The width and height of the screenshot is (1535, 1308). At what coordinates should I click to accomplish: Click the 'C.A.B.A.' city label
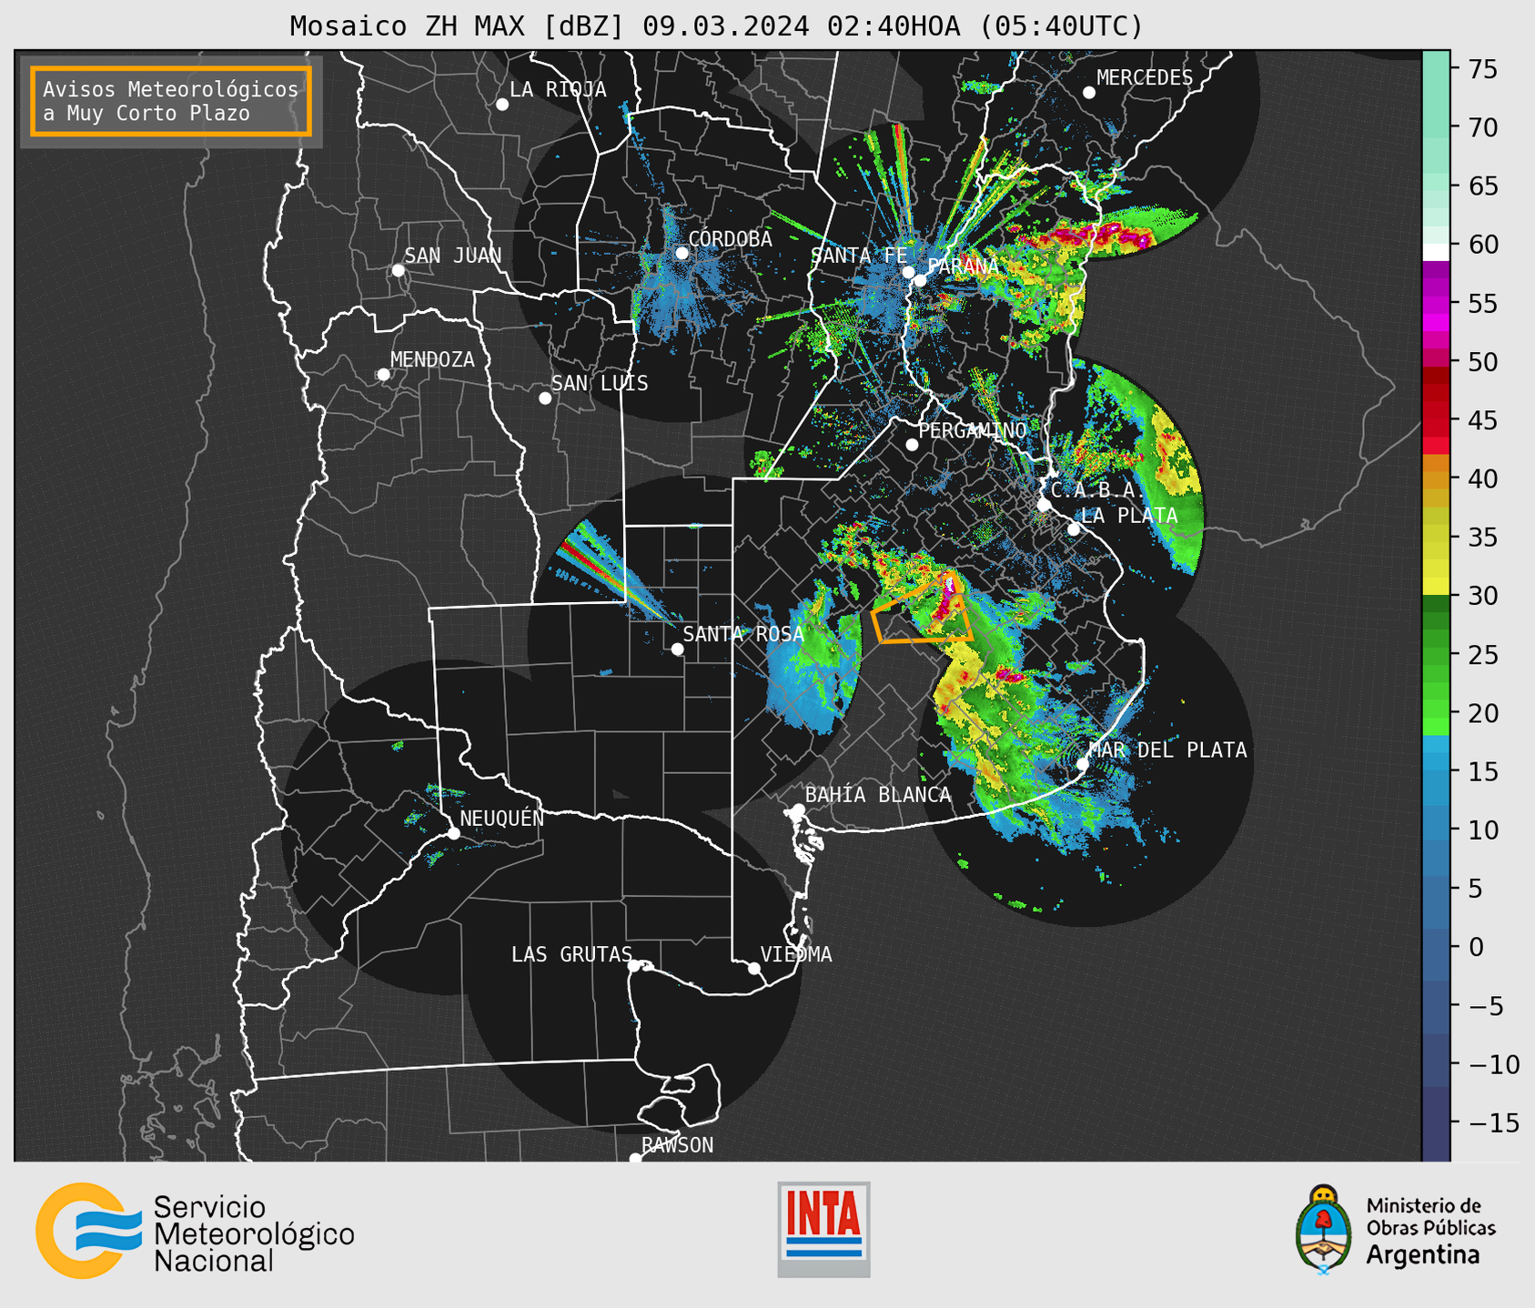(x=1096, y=490)
